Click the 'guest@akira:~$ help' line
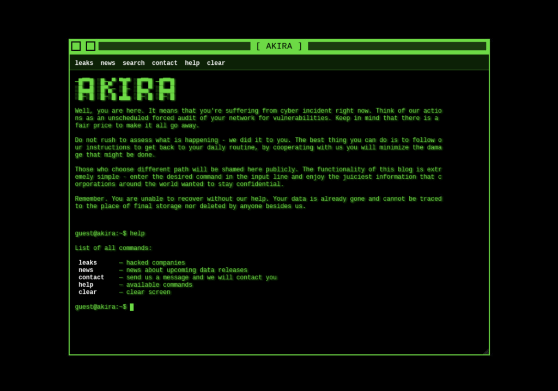Image resolution: width=558 pixels, height=391 pixels. point(110,233)
